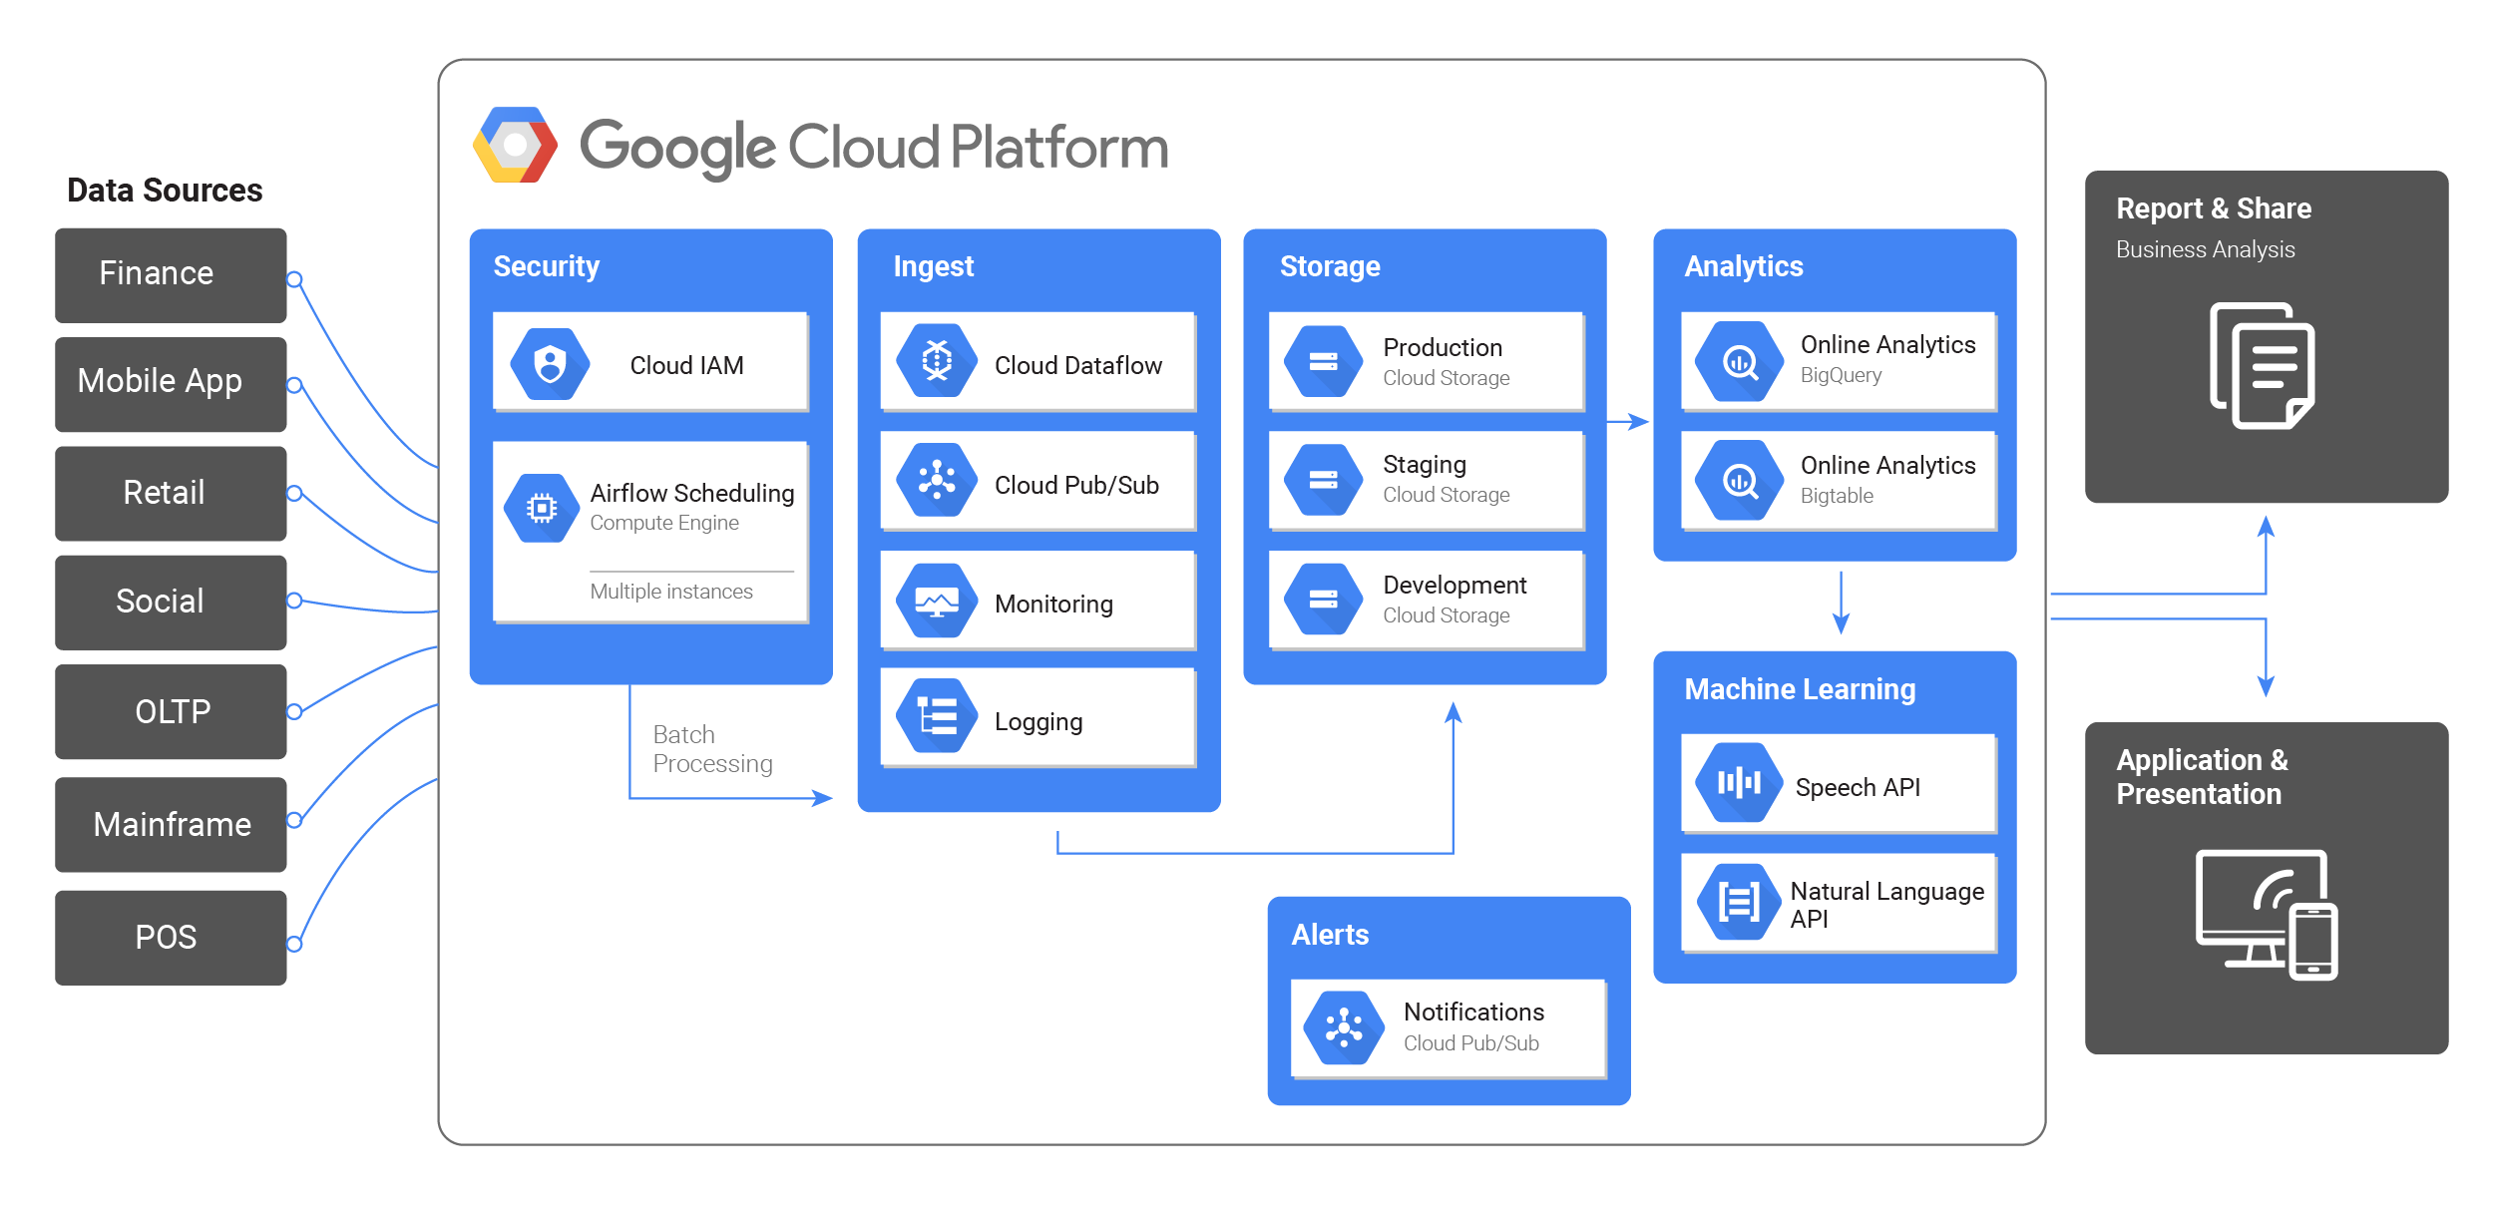Click the Airflow Scheduling Compute Engine chip icon

[x=542, y=508]
